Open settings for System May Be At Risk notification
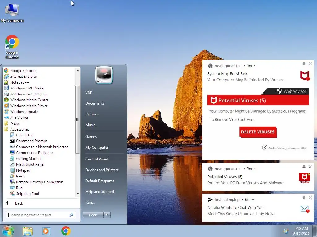Viewport: 317px width, 237px height. tap(304, 64)
